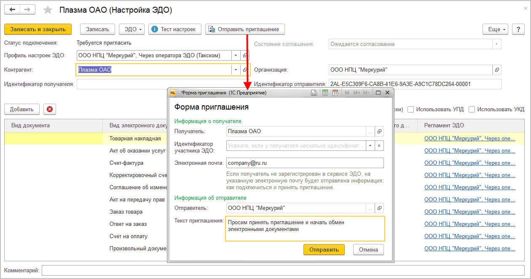531x279 pixels.
Task: Click Отправить in the invitation dialog
Action: pyautogui.click(x=324, y=249)
